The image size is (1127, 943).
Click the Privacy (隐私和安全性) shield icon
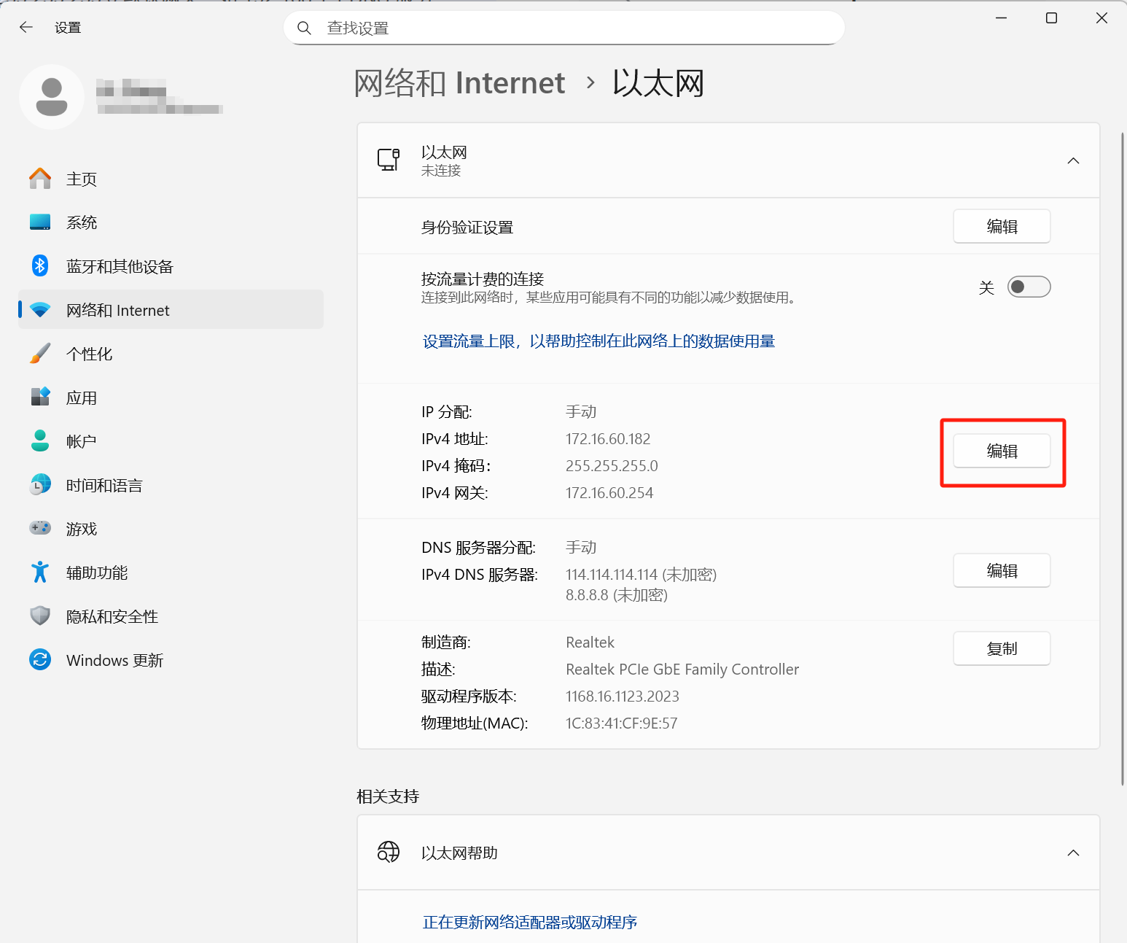tap(40, 616)
